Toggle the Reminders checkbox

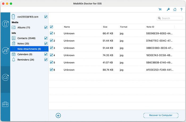pos(46,60)
